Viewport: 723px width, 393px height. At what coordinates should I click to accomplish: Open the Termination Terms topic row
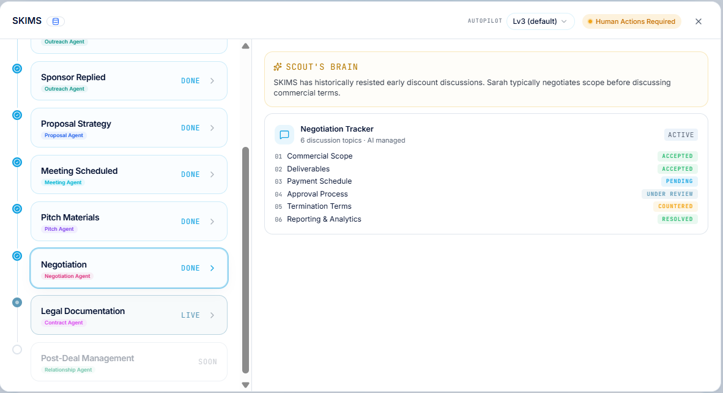[x=486, y=206]
